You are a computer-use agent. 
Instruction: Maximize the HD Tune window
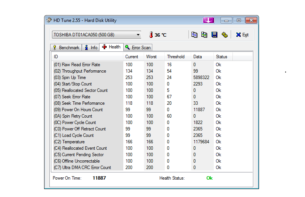(x=239, y=20)
